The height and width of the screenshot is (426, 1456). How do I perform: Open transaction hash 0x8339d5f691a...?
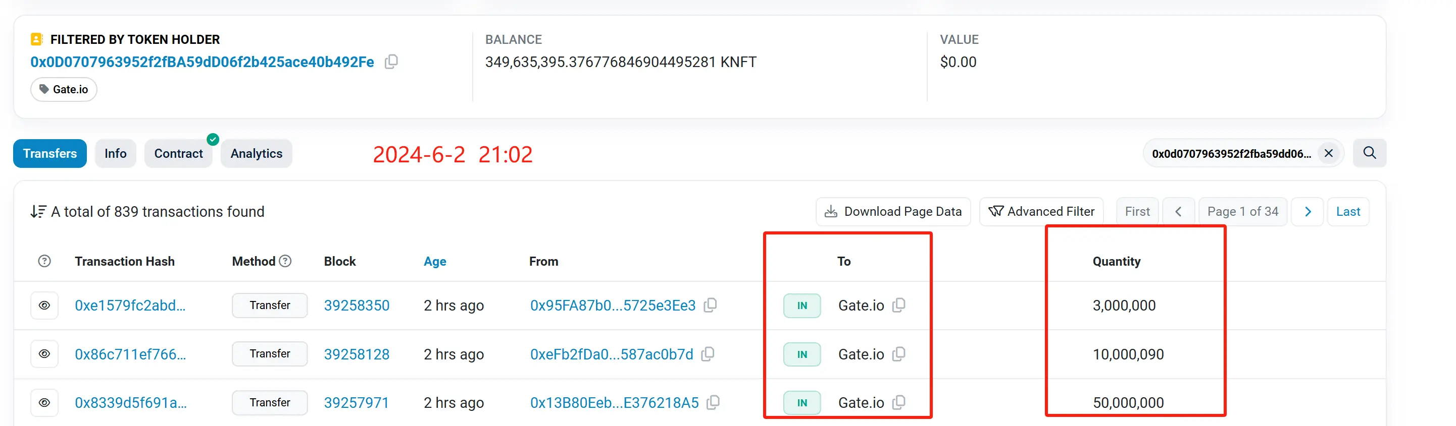131,403
